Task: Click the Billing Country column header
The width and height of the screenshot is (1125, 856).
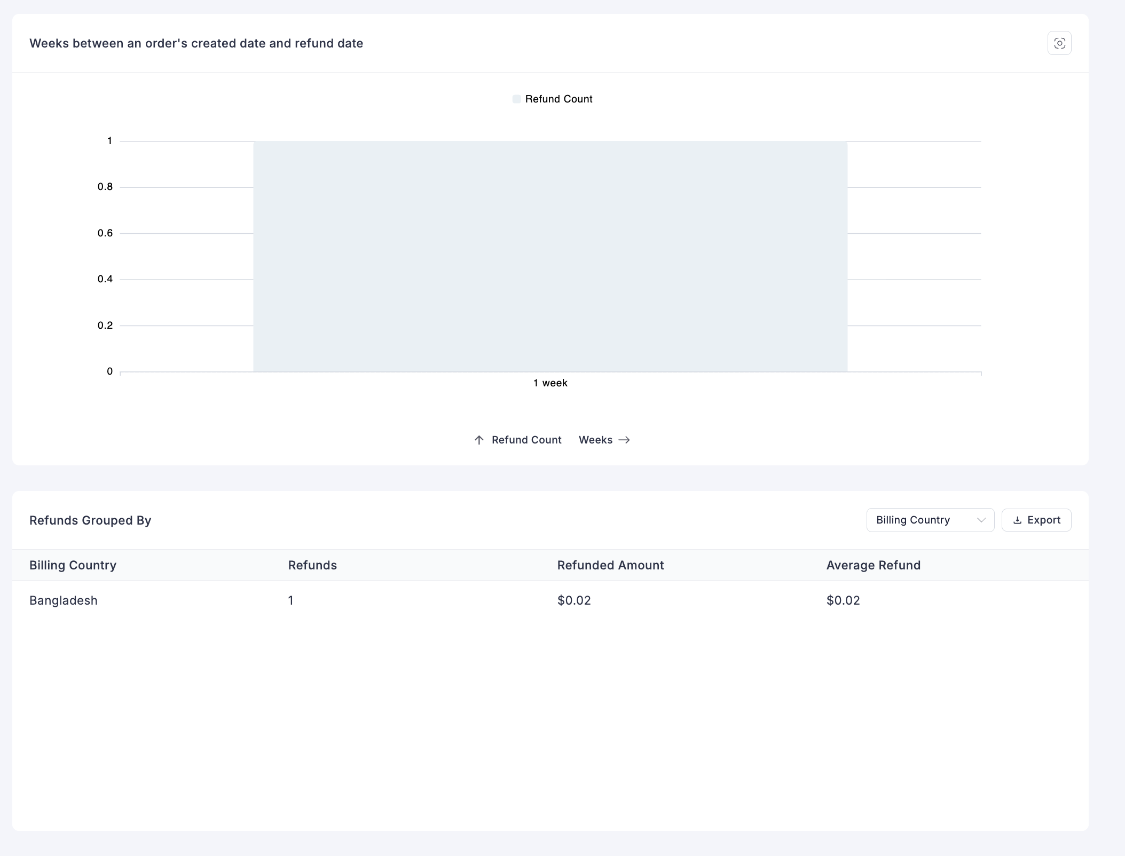Action: 73,565
